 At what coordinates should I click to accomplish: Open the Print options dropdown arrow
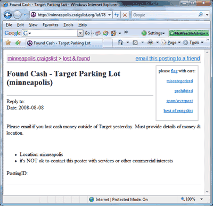157,43
